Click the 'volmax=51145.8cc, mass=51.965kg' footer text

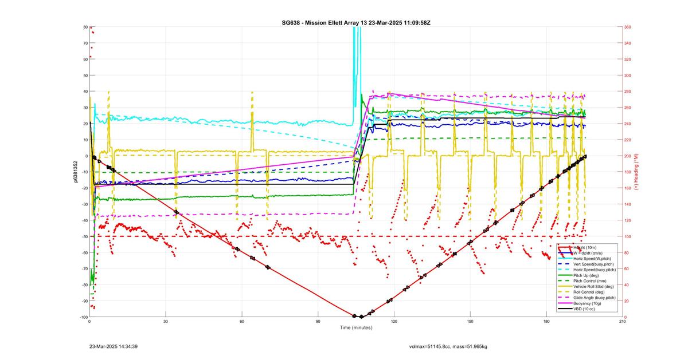(x=448, y=346)
